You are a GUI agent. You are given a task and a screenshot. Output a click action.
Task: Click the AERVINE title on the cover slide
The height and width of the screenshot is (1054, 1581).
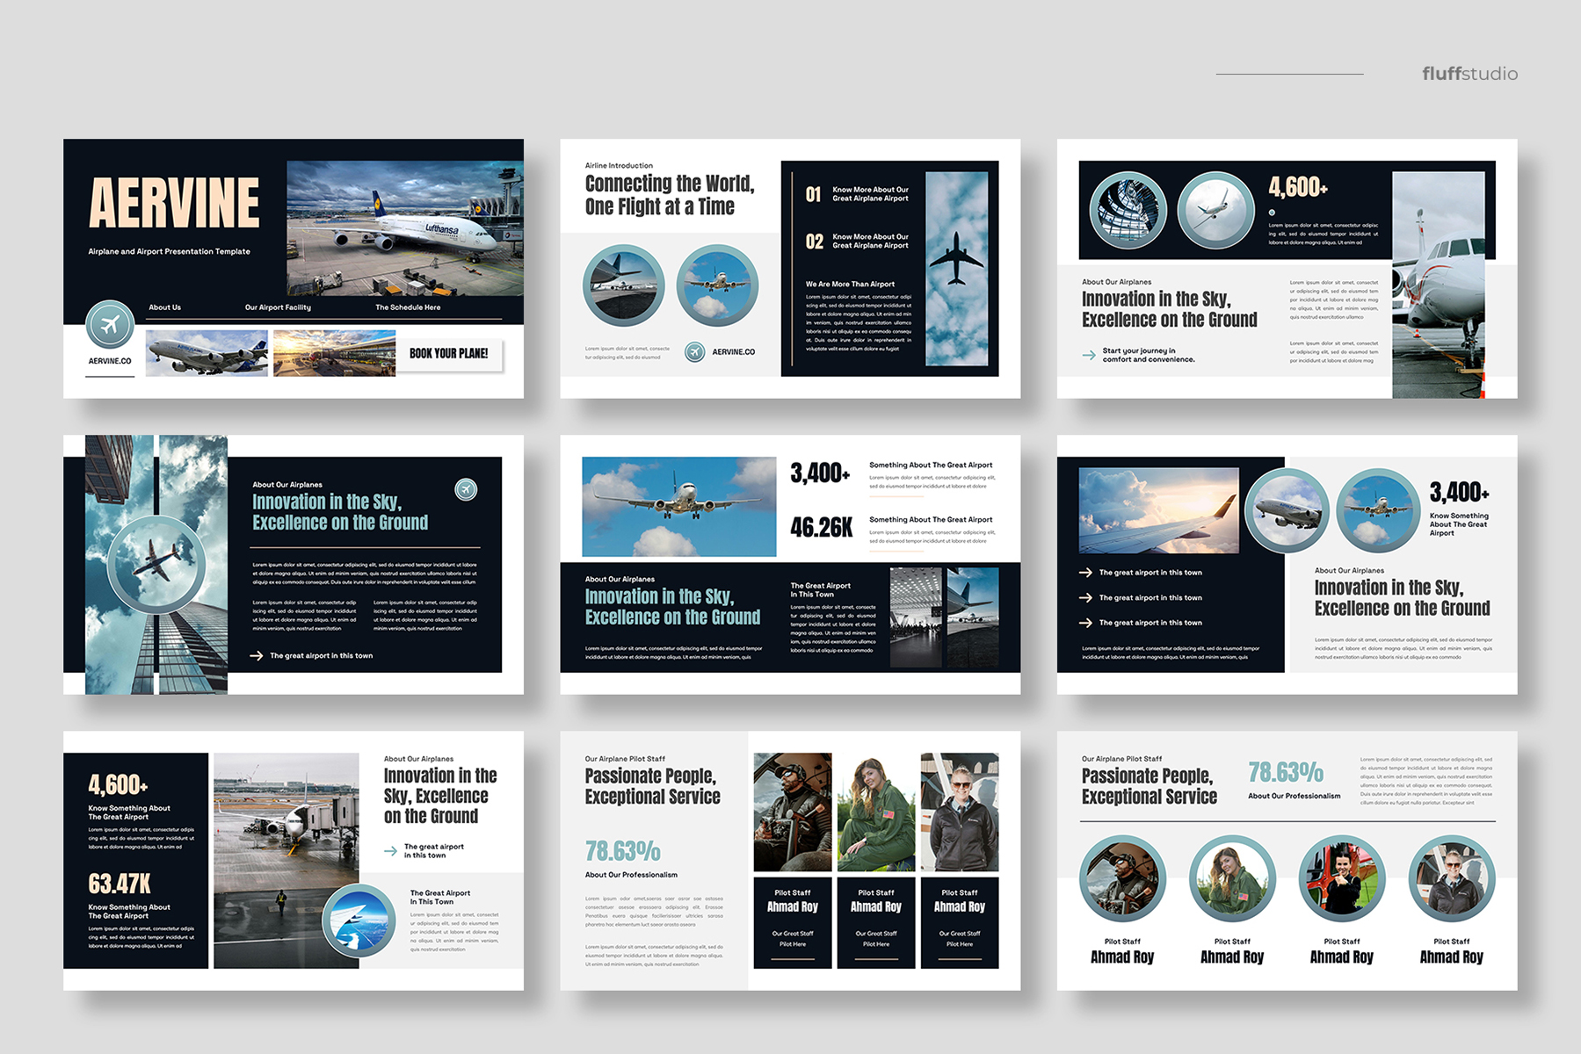click(174, 203)
